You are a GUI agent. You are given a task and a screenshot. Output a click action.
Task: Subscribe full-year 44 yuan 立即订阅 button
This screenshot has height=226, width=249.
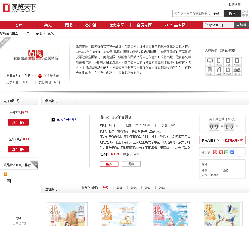(x=18, y=149)
